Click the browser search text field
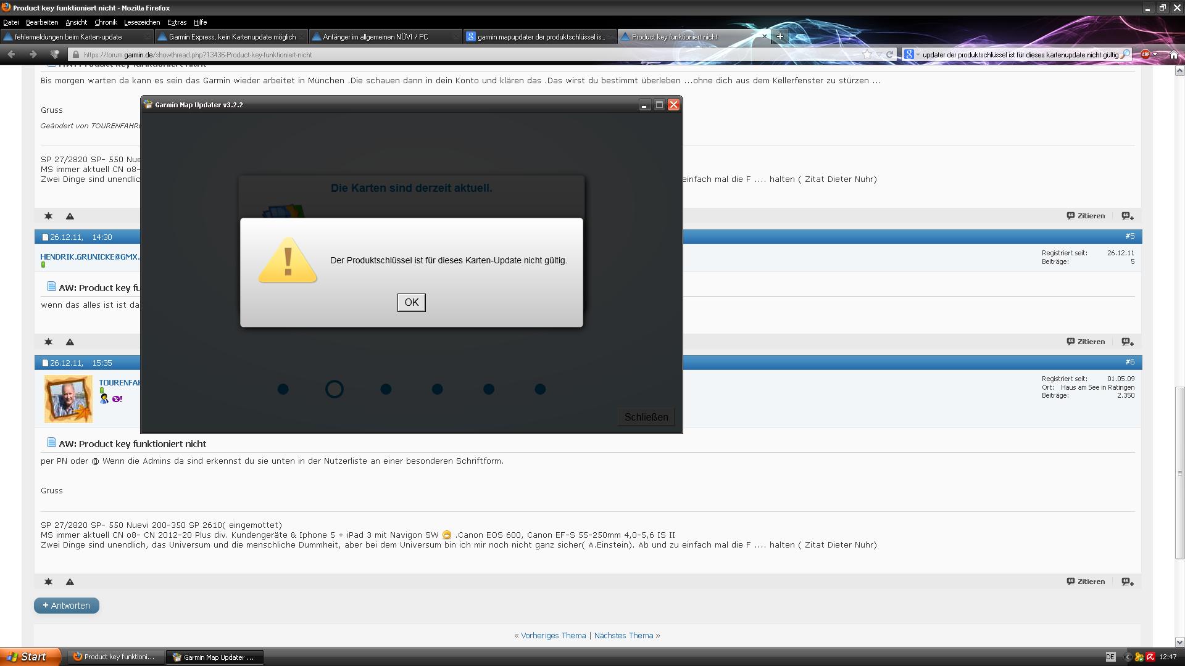Viewport: 1185px width, 666px height. (1020, 54)
